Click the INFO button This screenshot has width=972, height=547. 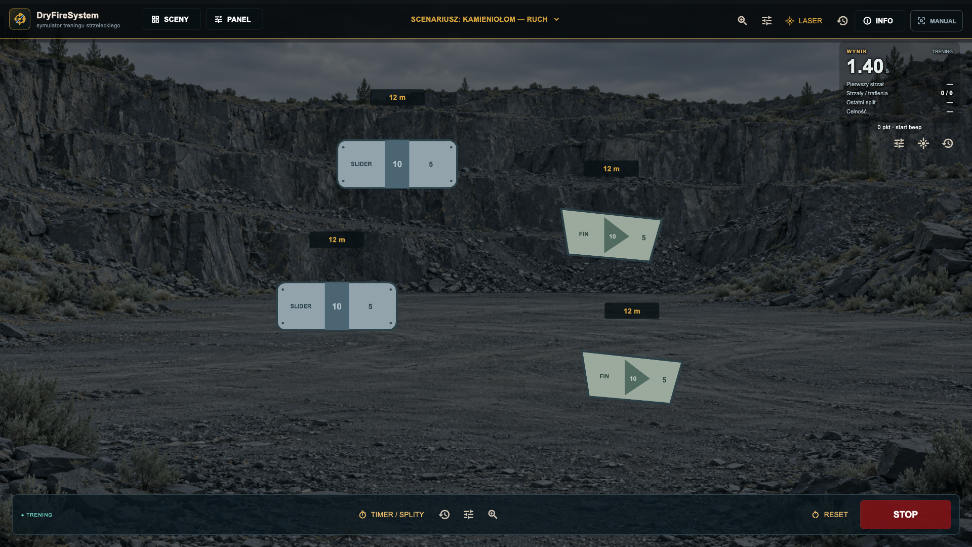(x=879, y=21)
